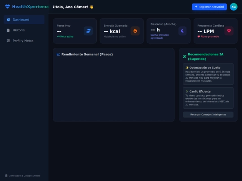Click the Rendimiento Semanal (Pasos) heading
This screenshot has width=242, height=181.
(x=87, y=55)
